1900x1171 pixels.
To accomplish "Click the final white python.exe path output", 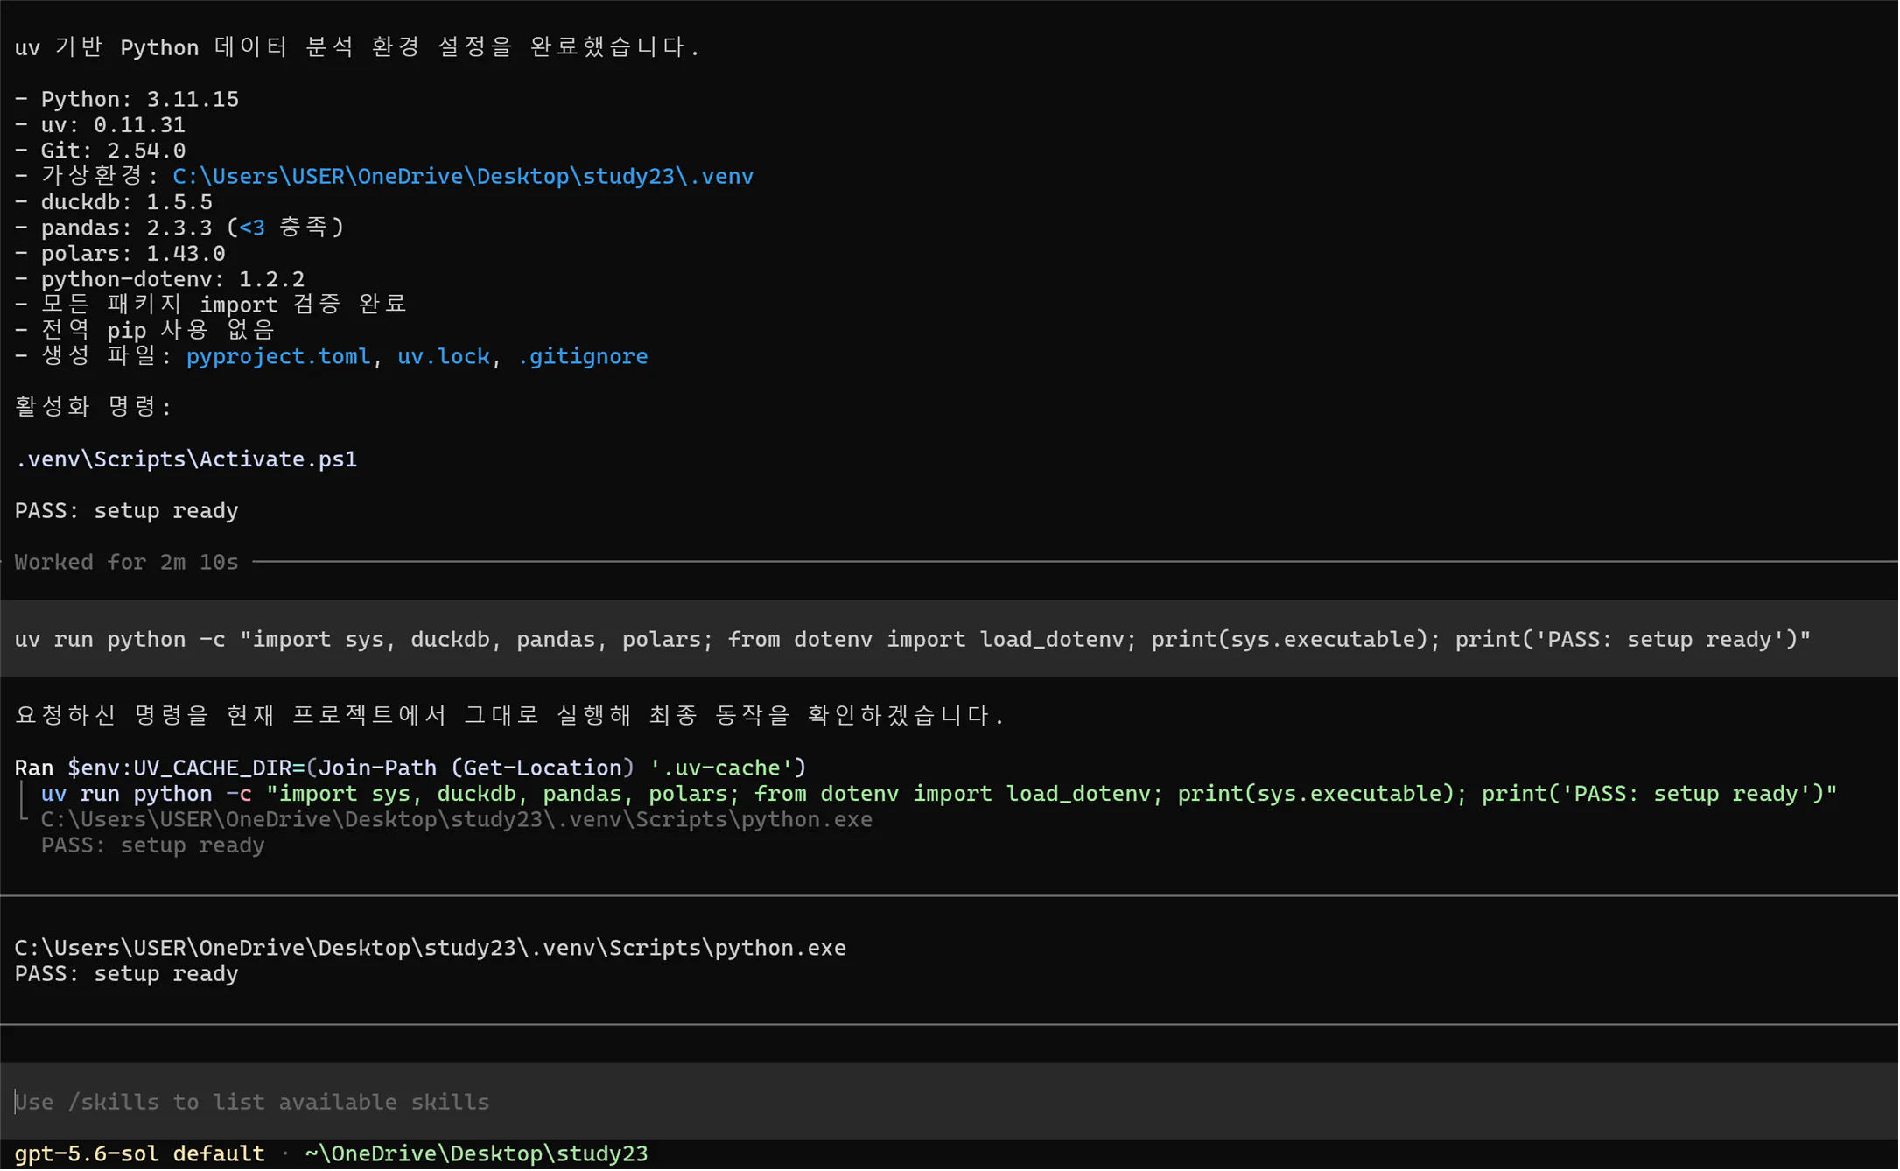I will coord(431,949).
